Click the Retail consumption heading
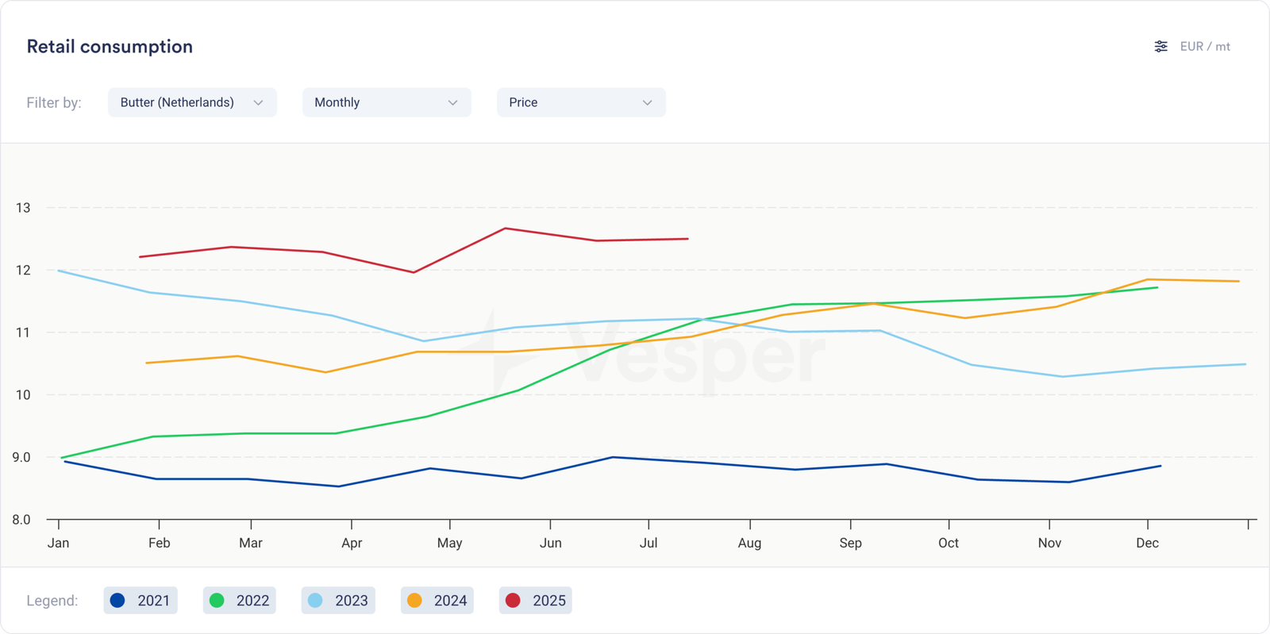 pos(110,47)
